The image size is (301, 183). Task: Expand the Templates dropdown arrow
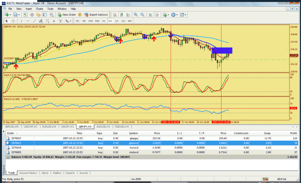point(185,15)
